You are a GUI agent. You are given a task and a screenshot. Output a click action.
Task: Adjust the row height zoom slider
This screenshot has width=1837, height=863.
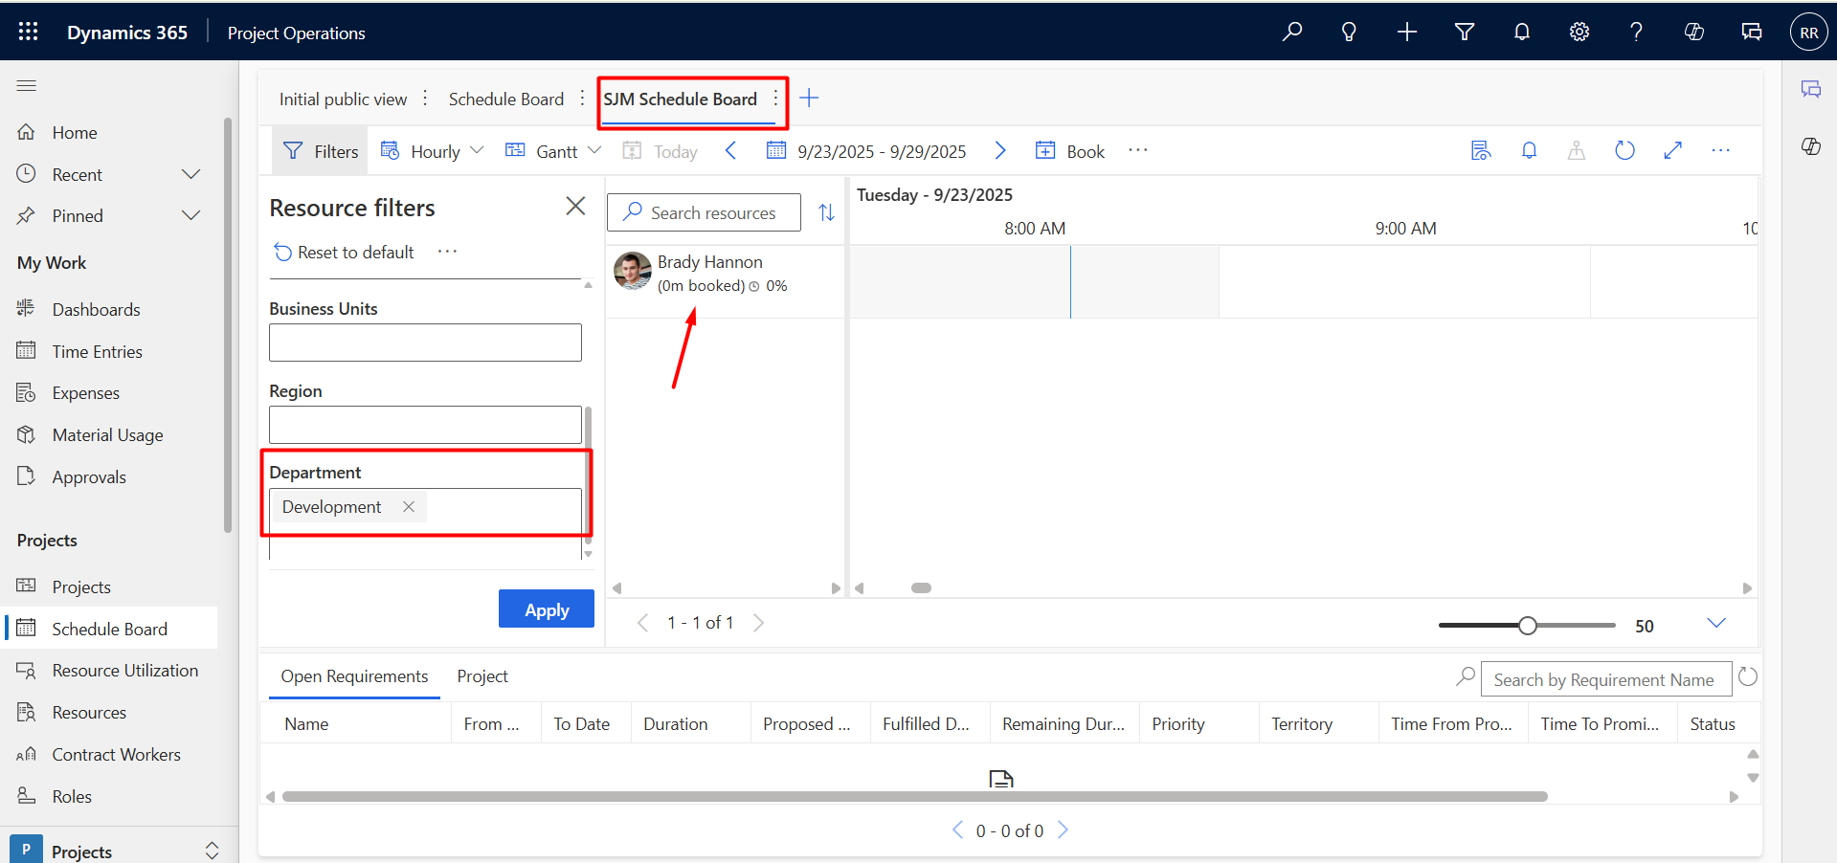[x=1528, y=626]
